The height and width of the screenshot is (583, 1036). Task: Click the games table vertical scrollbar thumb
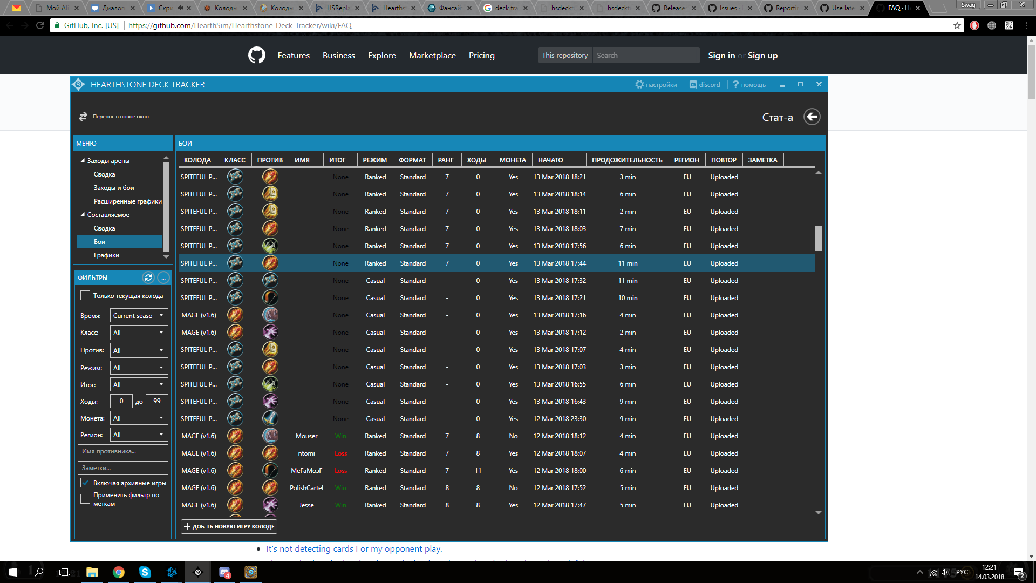818,238
